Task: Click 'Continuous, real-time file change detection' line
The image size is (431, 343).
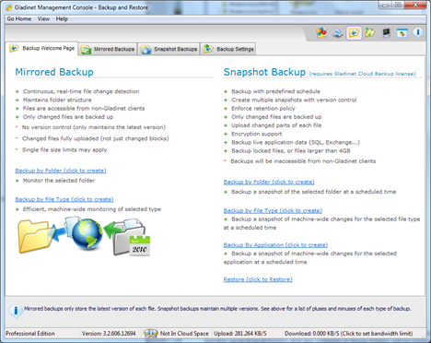Action: 81,91
